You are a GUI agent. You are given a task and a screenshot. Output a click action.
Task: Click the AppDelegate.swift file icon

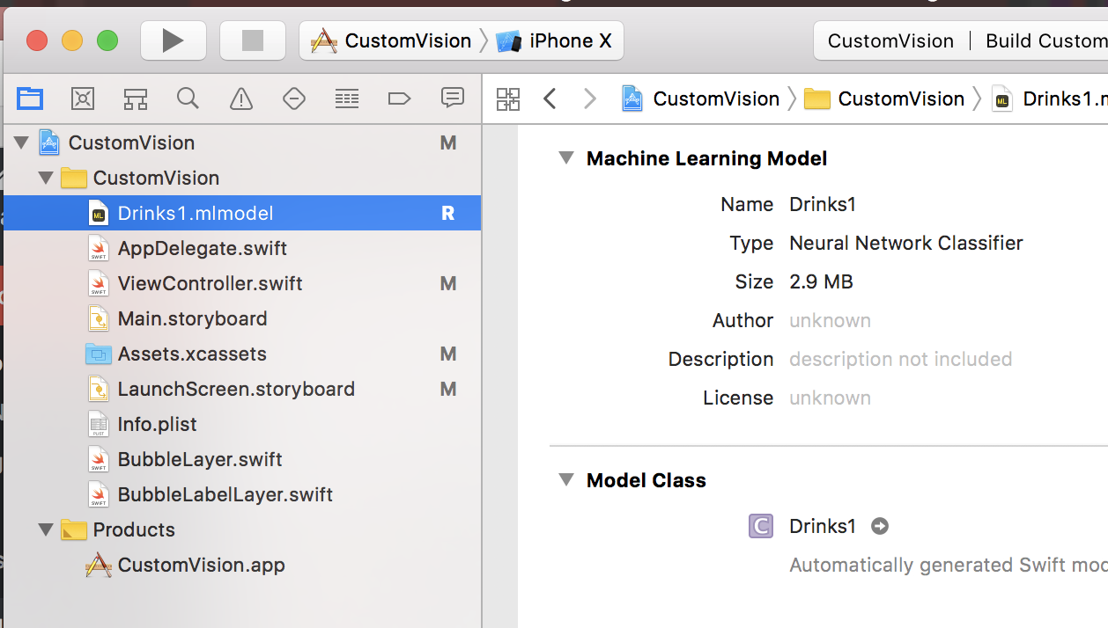coord(99,248)
